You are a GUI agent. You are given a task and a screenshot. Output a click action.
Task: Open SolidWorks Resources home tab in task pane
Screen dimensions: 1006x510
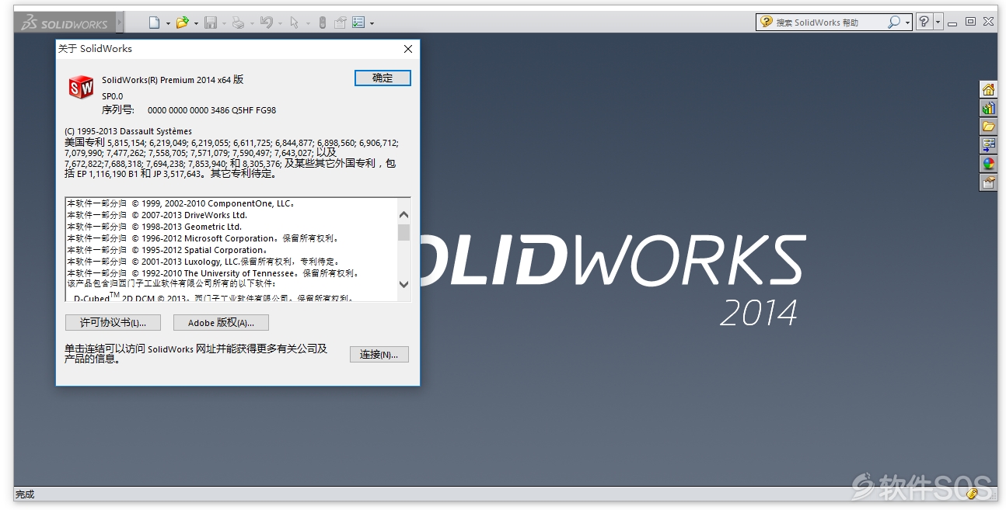[x=988, y=89]
